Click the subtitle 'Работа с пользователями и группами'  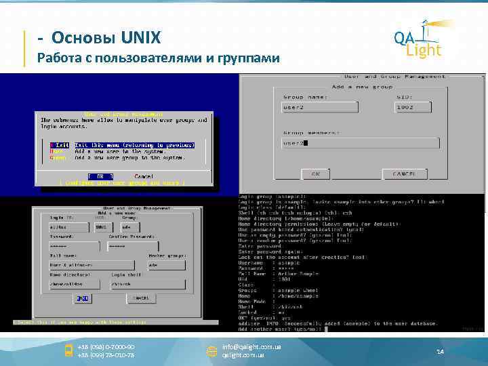click(x=159, y=58)
